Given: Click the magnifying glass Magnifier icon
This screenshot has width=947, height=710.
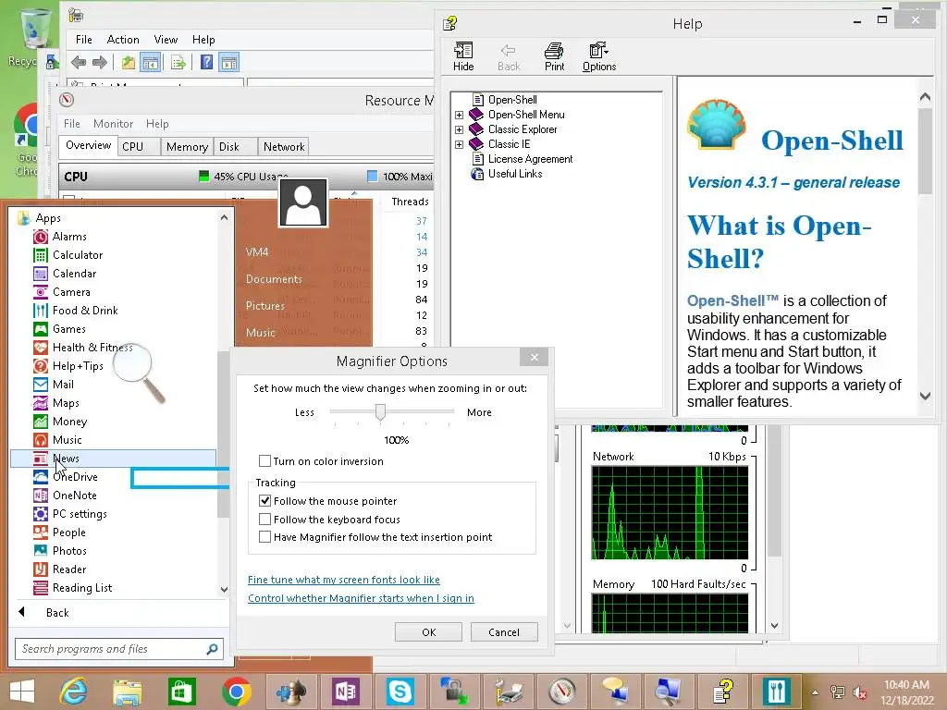Looking at the screenshot, I should pos(139,373).
